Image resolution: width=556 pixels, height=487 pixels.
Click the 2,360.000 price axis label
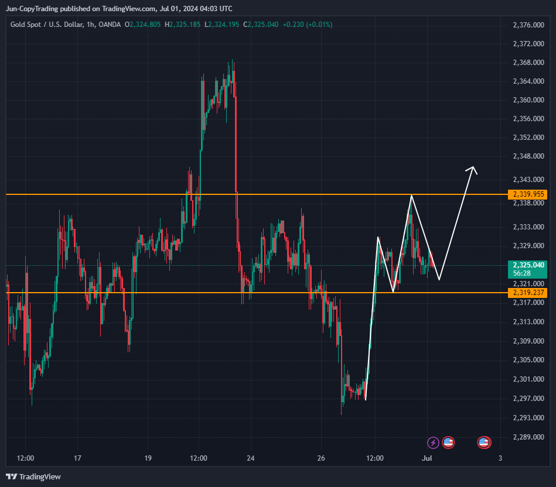pos(528,100)
